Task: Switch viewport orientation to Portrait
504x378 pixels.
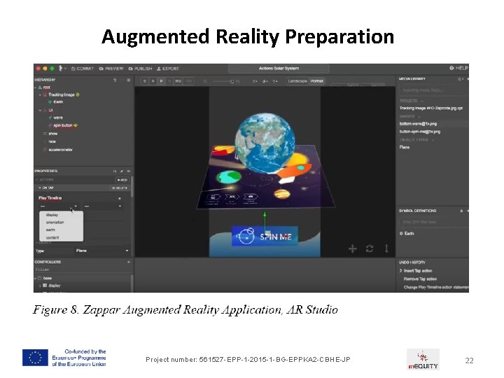Action: tap(316, 81)
